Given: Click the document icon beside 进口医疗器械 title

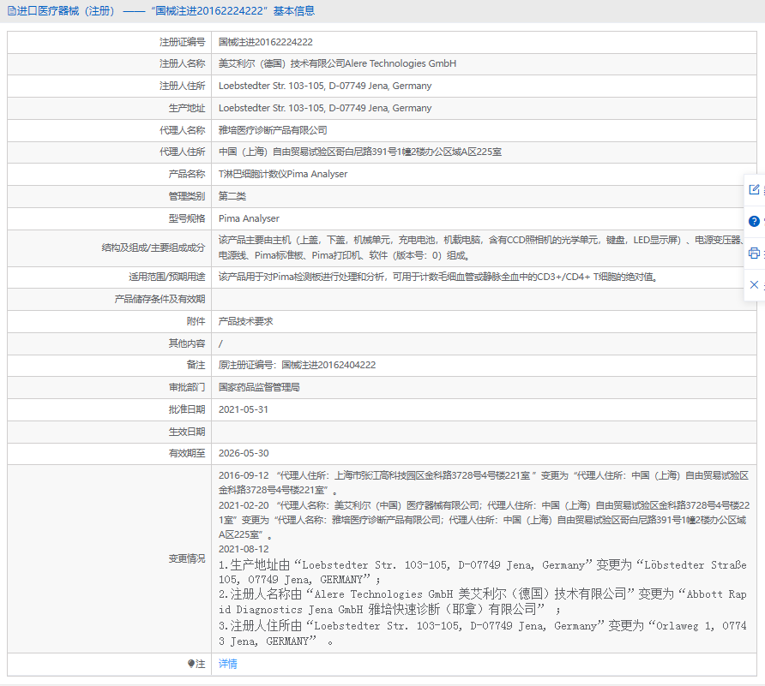Looking at the screenshot, I should [11, 11].
